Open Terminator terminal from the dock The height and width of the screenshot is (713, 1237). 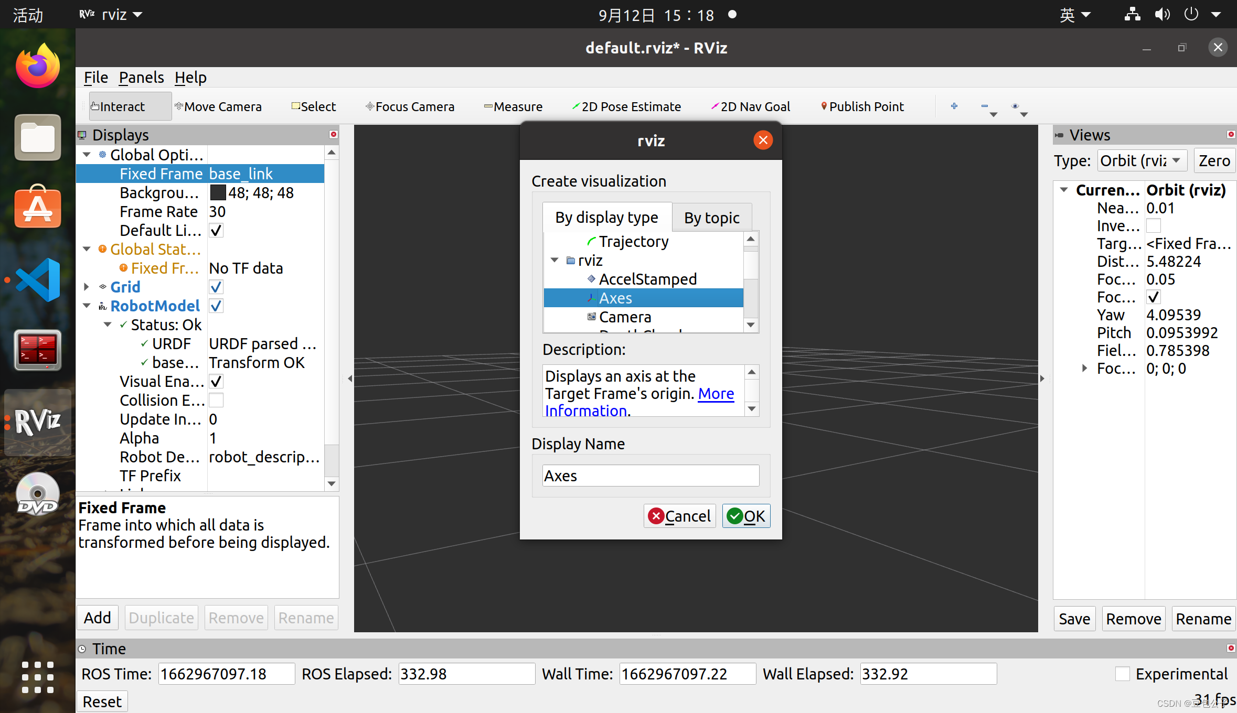(38, 350)
